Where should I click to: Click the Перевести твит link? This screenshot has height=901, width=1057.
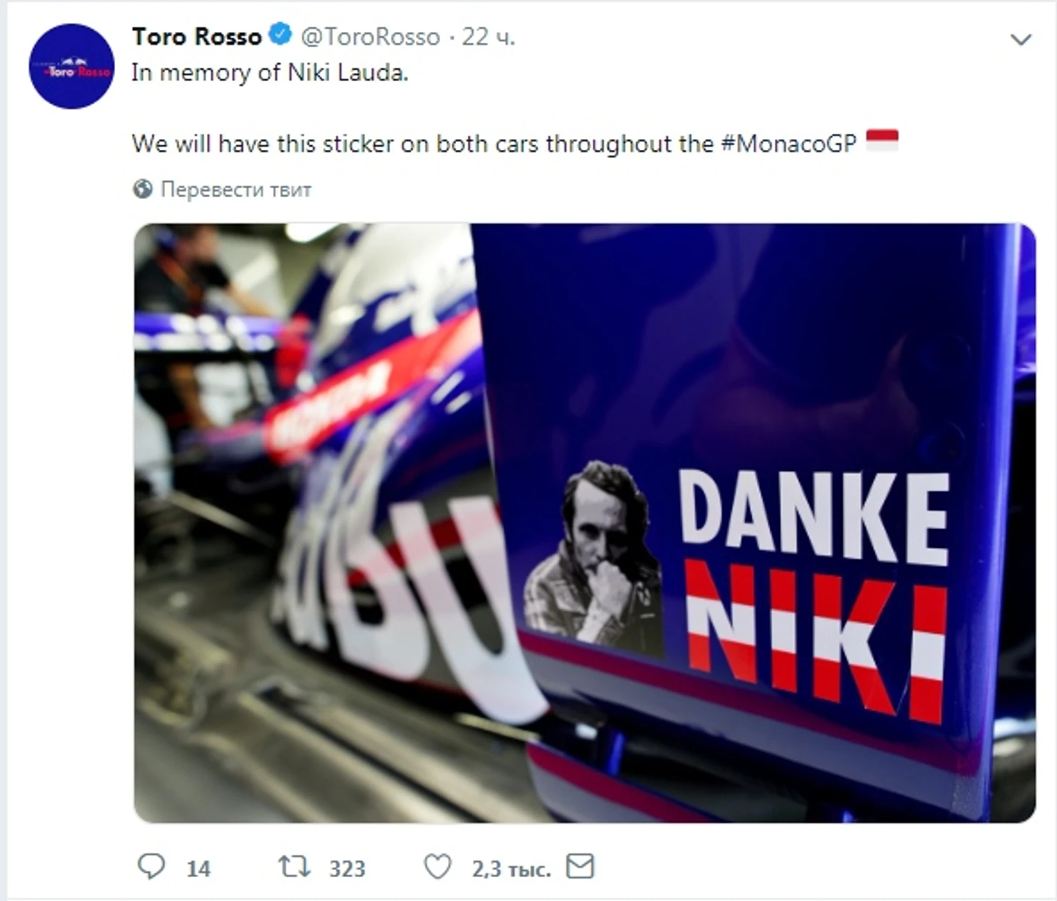coord(235,190)
